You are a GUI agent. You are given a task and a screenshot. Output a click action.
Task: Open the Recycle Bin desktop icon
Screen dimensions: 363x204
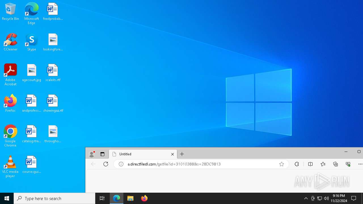[10, 12]
